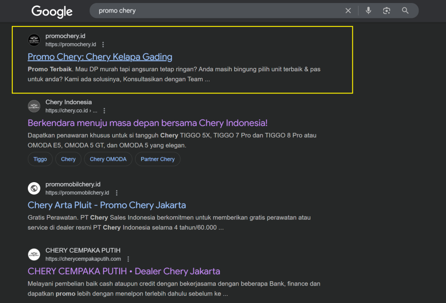Image resolution: width=446 pixels, height=303 pixels.
Task: Open more options for cherycempakaputih.com result
Action: [x=128, y=259]
